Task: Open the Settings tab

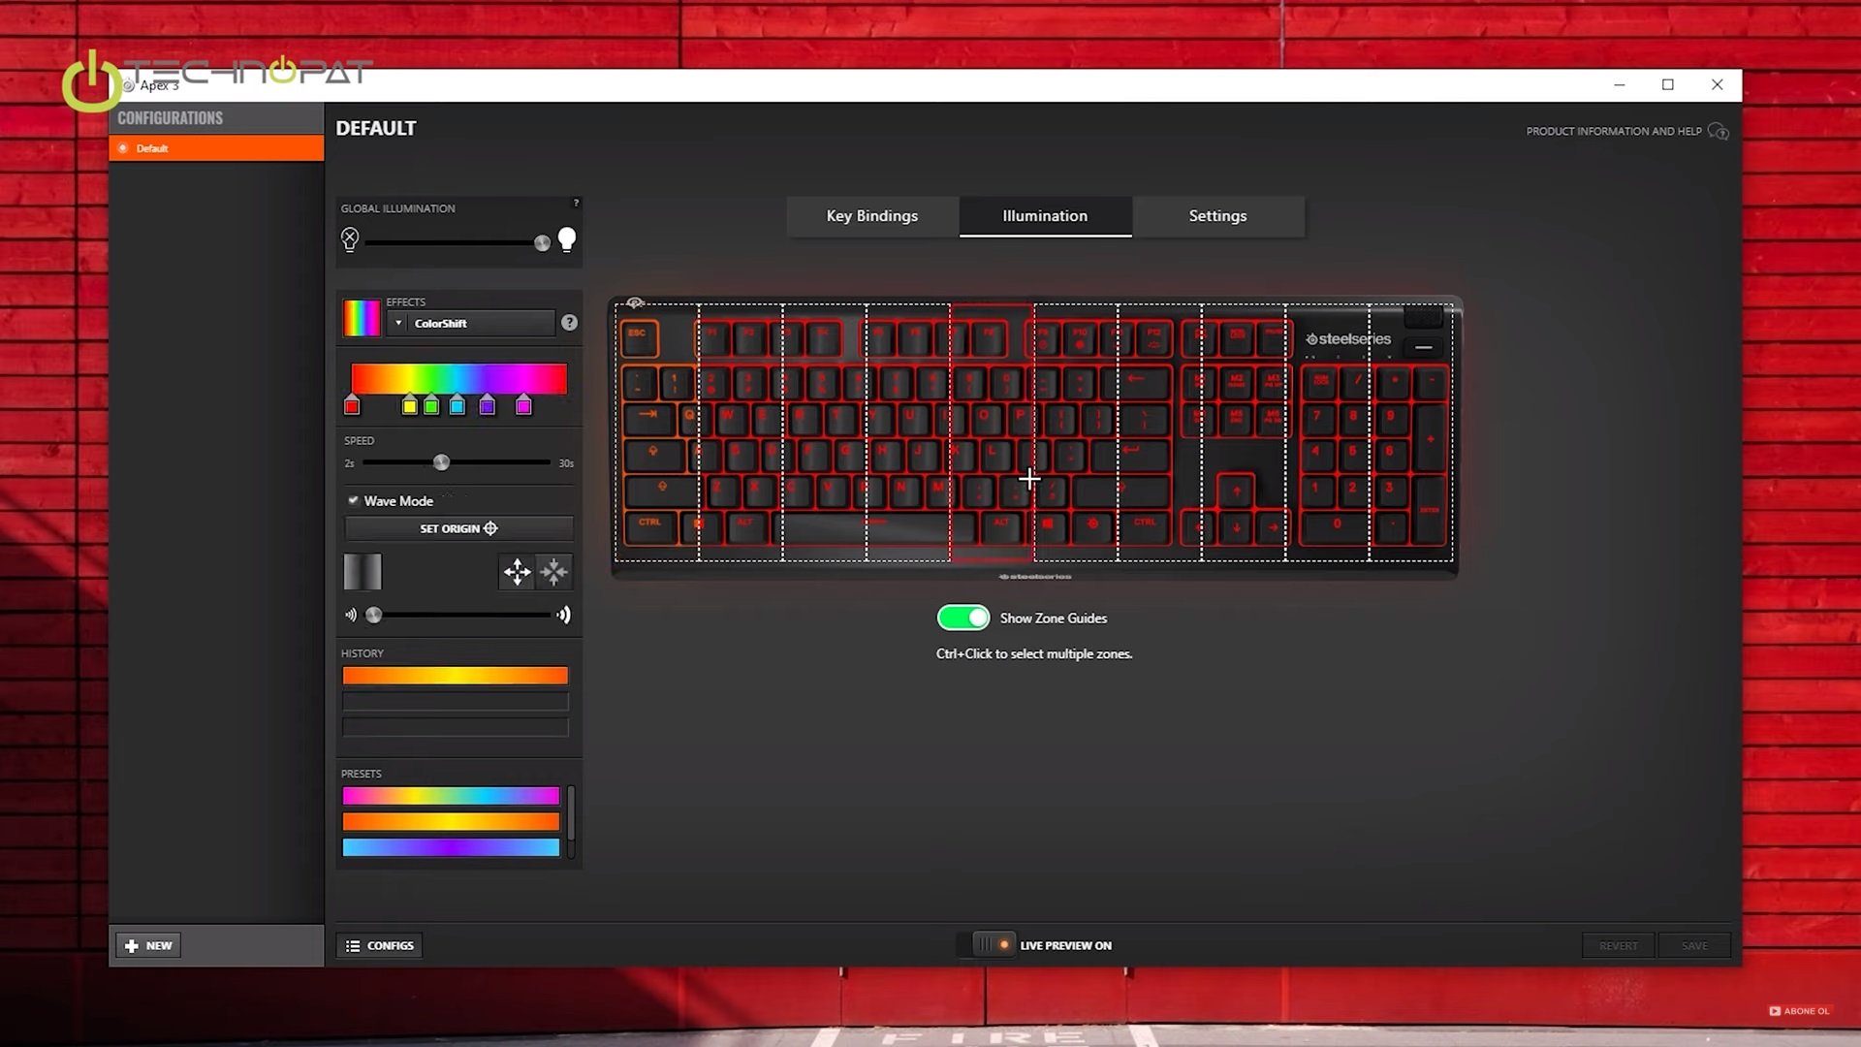Action: [x=1217, y=215]
